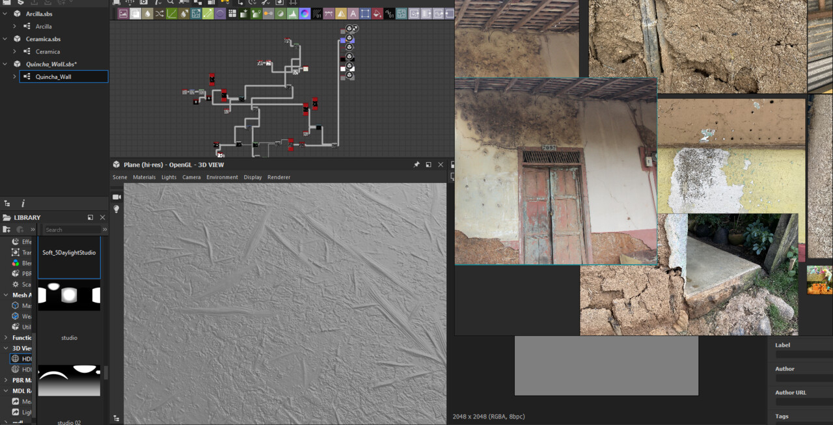
Task: Open the Display menu in 3D View
Action: [x=253, y=177]
